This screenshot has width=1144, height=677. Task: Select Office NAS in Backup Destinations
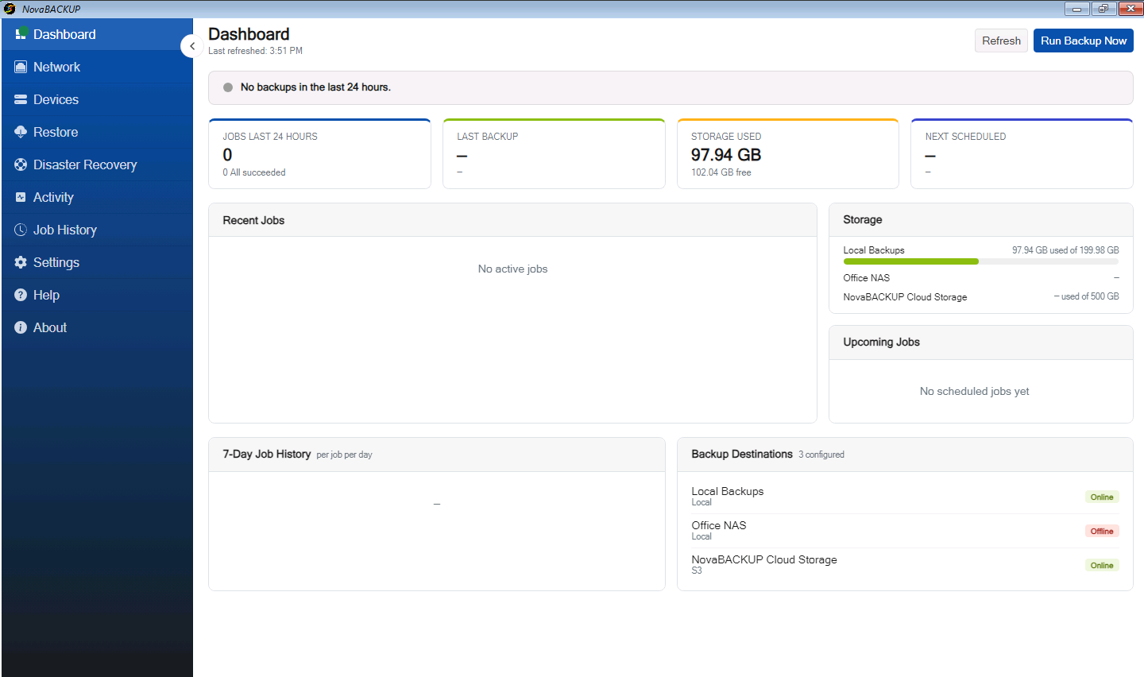[905, 531]
